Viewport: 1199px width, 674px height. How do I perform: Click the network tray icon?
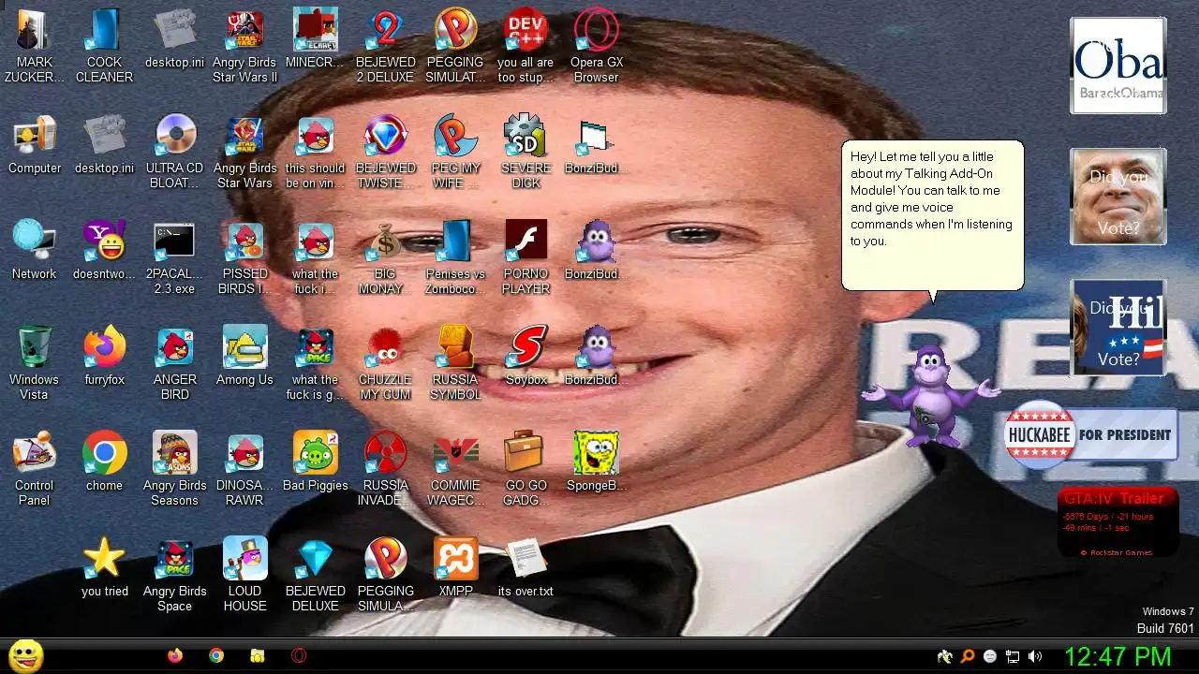(x=1013, y=657)
